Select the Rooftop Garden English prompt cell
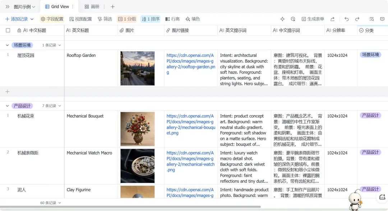 pos(244,68)
